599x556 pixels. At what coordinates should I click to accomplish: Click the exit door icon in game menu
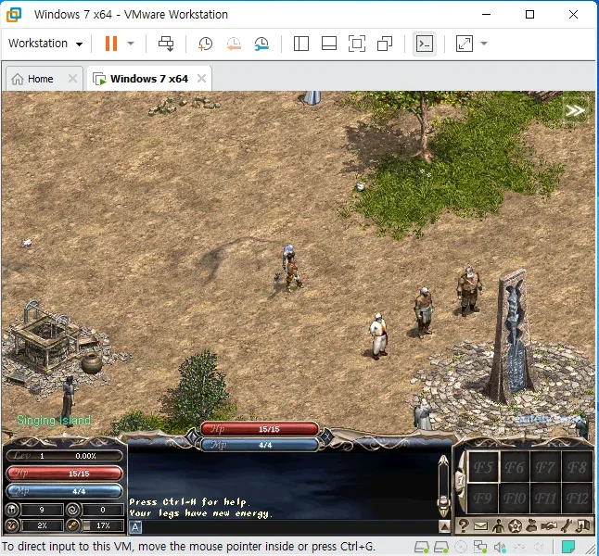coord(582,525)
